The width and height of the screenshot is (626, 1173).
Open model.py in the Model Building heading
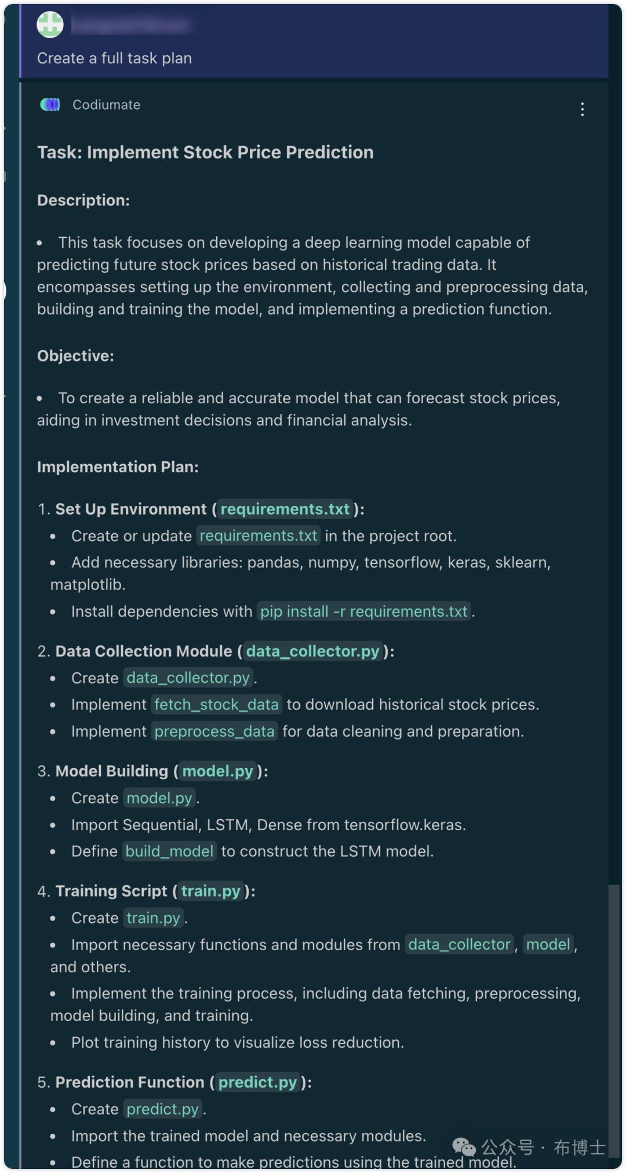point(218,771)
